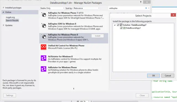Uncheck the Solution 'DataBoundApp1' checkbox
The width and height of the screenshot is (177, 102).
(x=118, y=25)
